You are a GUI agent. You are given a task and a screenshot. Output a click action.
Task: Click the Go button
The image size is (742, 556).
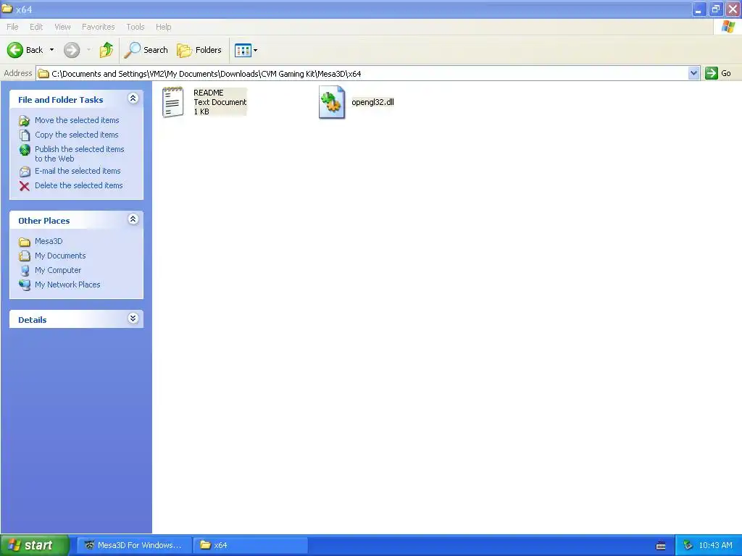(x=718, y=73)
